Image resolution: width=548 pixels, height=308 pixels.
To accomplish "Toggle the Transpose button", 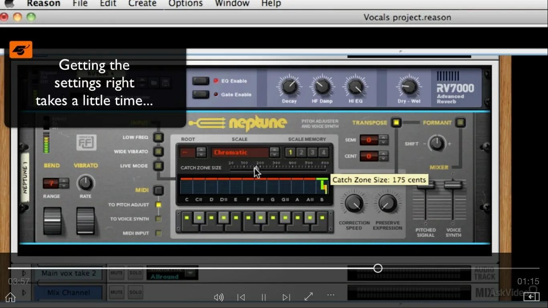I will pyautogui.click(x=396, y=122).
